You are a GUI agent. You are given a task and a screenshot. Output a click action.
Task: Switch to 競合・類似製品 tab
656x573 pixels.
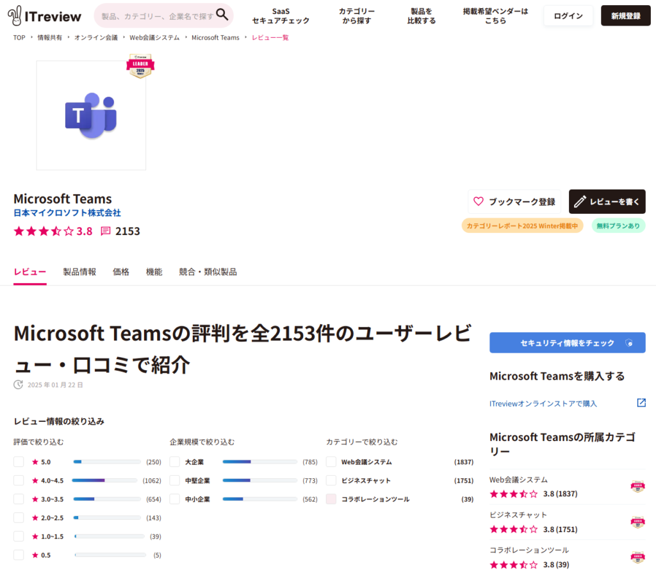(208, 272)
